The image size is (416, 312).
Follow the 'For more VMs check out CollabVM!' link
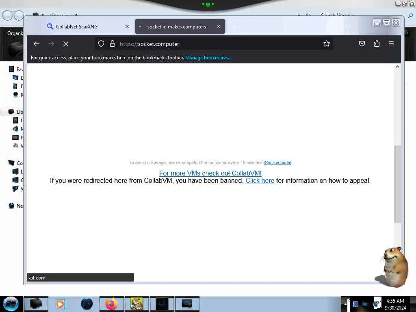click(x=210, y=173)
